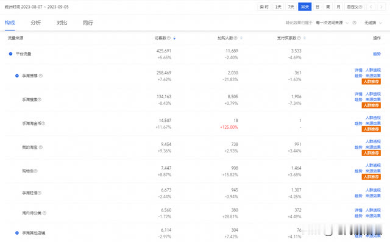Viewport: 390px width, 242px height.
Task: Sort table by 加购人数 arrow icon
Action: tap(241, 38)
